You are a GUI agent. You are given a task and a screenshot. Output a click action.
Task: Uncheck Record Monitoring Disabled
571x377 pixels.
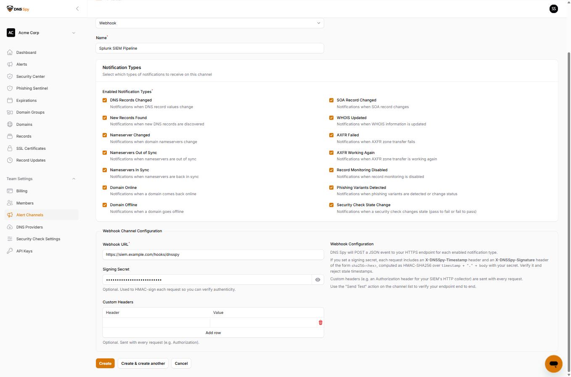331,170
